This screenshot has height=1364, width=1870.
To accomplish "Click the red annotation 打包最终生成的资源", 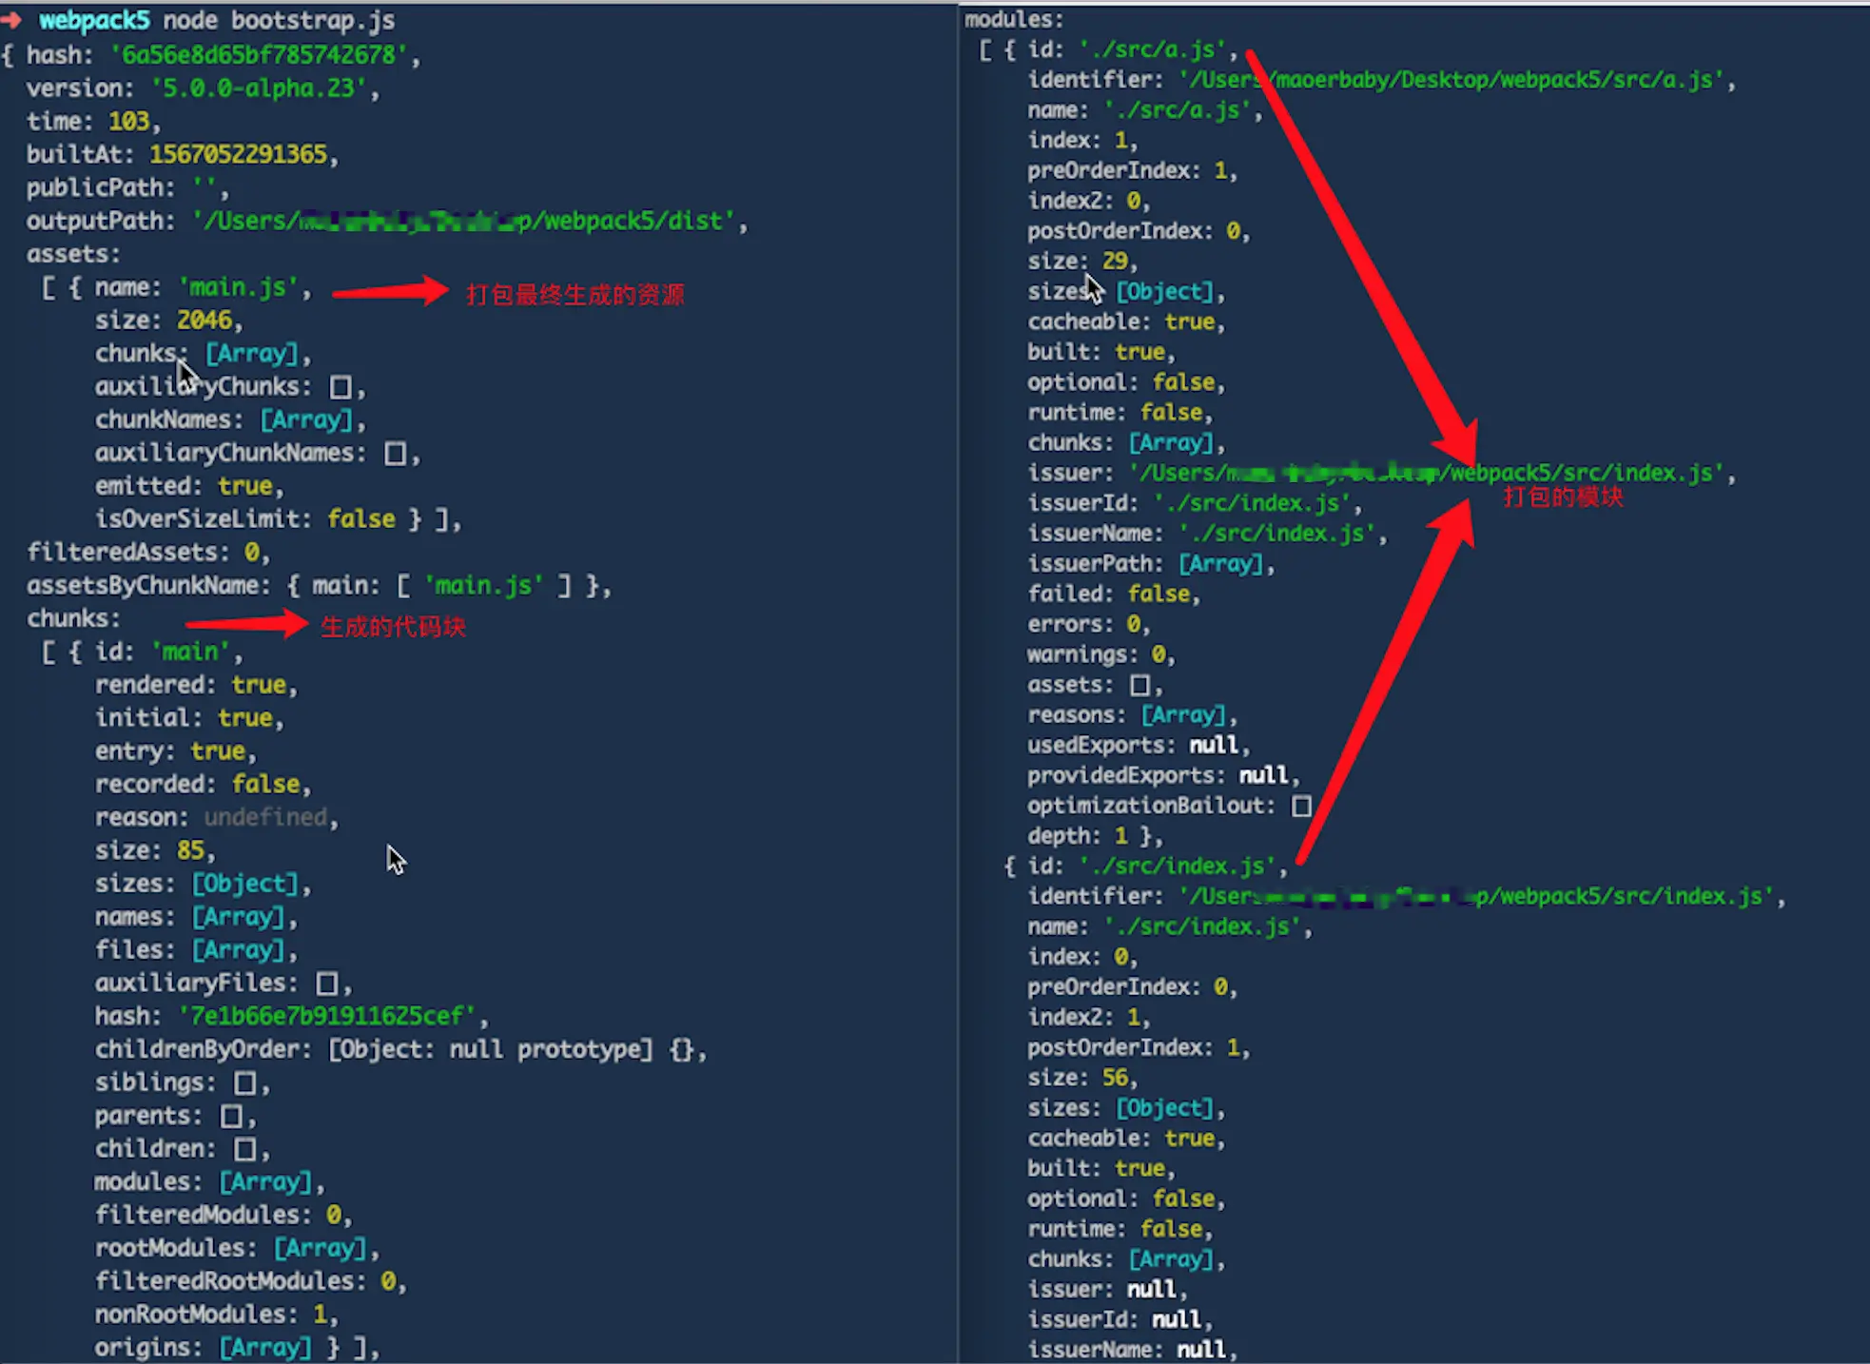I will tap(575, 295).
